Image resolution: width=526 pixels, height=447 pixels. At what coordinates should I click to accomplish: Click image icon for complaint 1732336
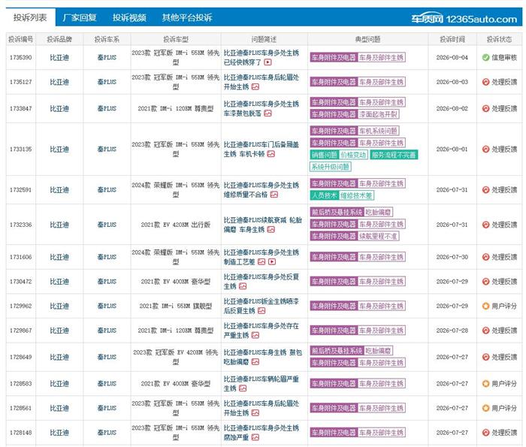(x=271, y=230)
